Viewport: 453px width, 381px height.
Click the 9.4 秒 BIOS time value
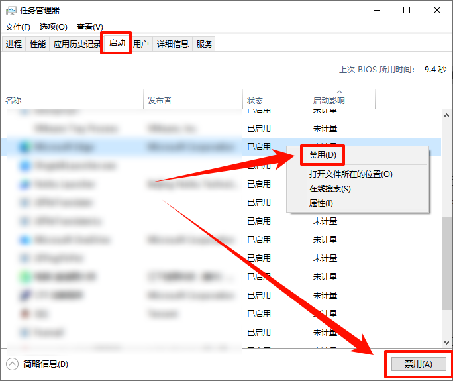click(435, 70)
